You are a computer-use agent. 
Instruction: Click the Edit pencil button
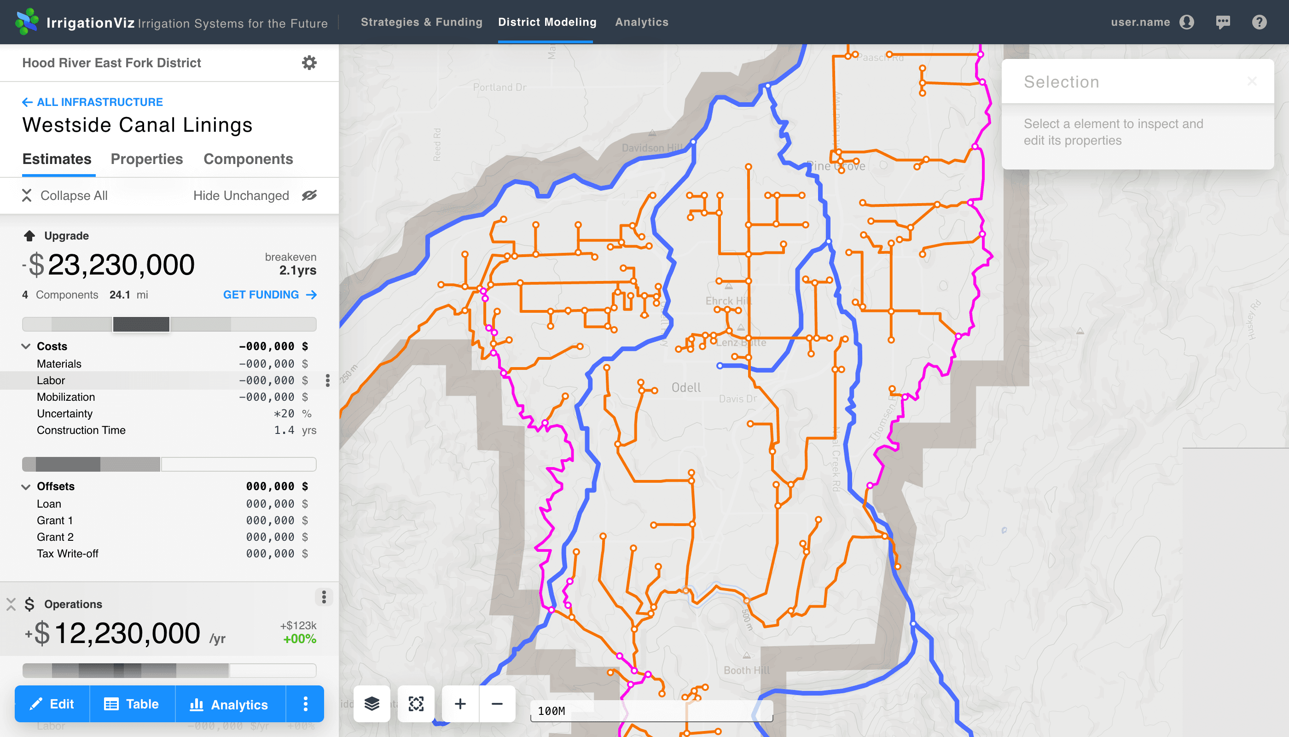click(52, 704)
